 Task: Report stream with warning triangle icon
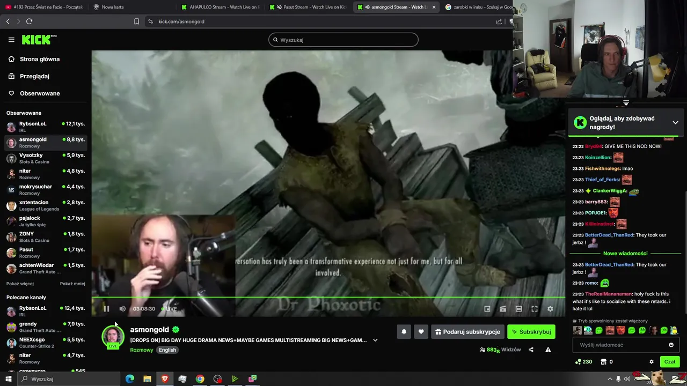(x=548, y=350)
